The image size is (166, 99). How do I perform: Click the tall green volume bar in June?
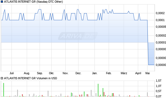pyautogui.click(x=3, y=90)
